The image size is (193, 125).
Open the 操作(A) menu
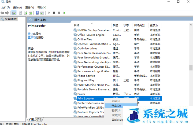pos(17,8)
